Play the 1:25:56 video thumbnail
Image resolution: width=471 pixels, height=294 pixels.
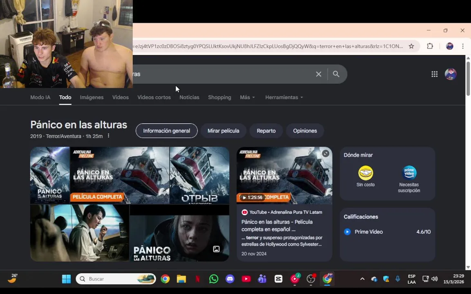pos(285,175)
